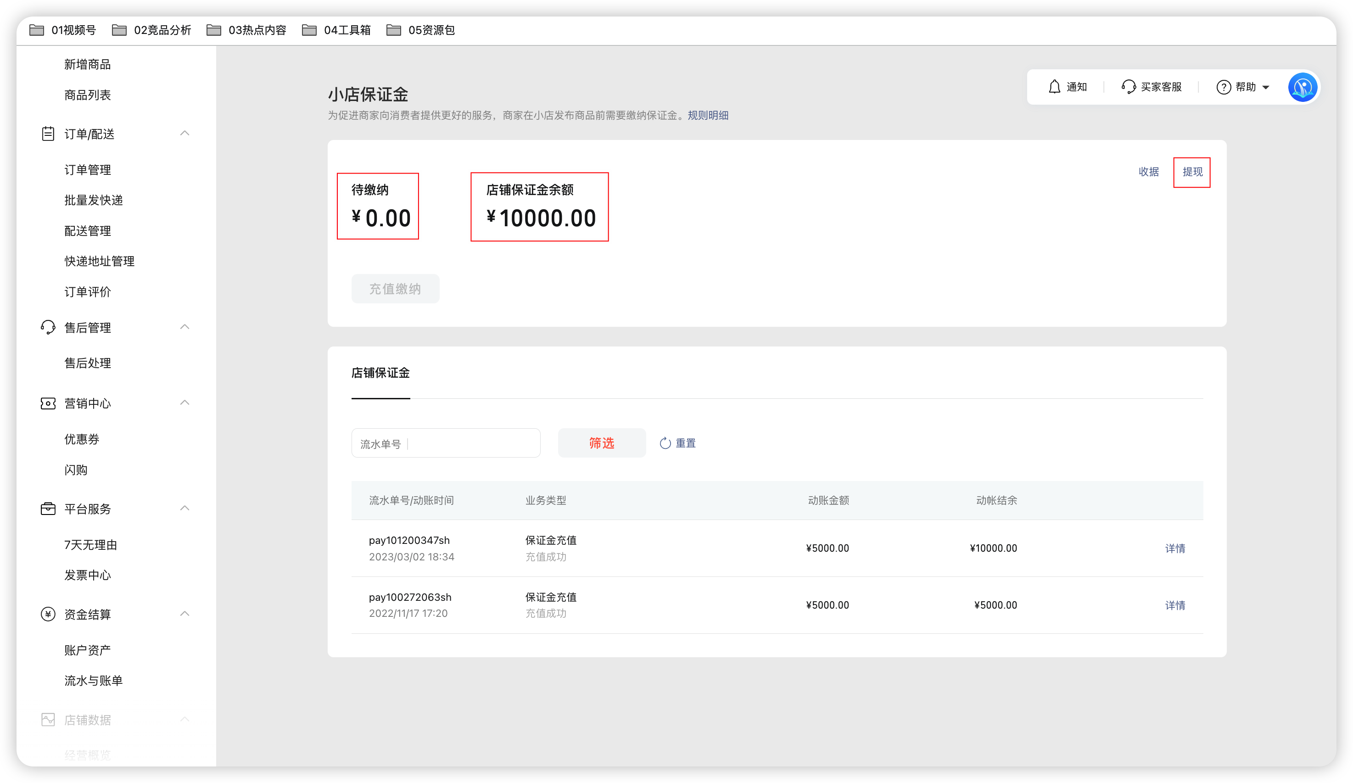Open 流水与账单 in sidebar
This screenshot has width=1353, height=783.
94,681
